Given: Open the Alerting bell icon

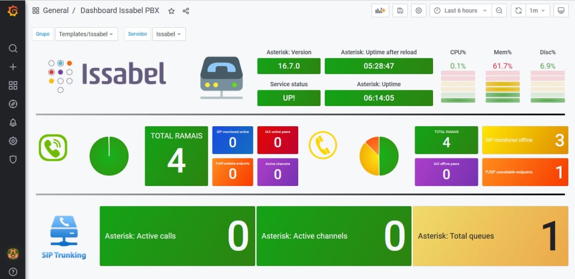Looking at the screenshot, I should coord(13,123).
